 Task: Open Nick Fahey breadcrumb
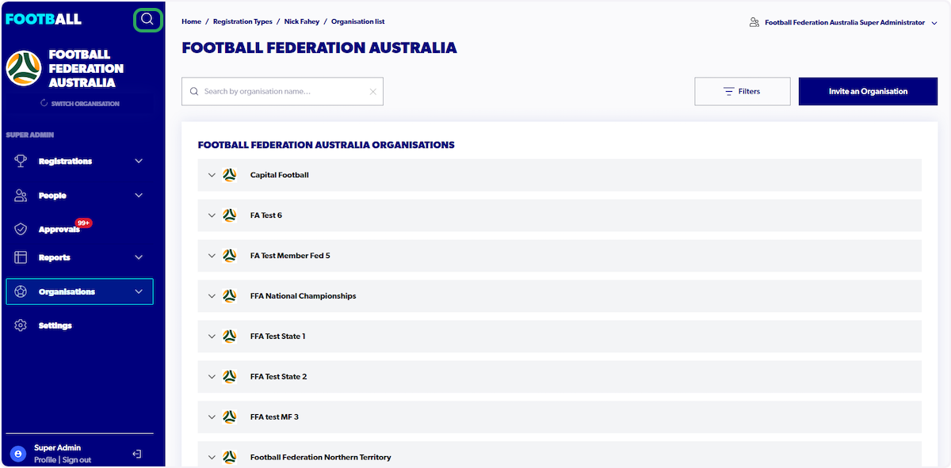(302, 21)
